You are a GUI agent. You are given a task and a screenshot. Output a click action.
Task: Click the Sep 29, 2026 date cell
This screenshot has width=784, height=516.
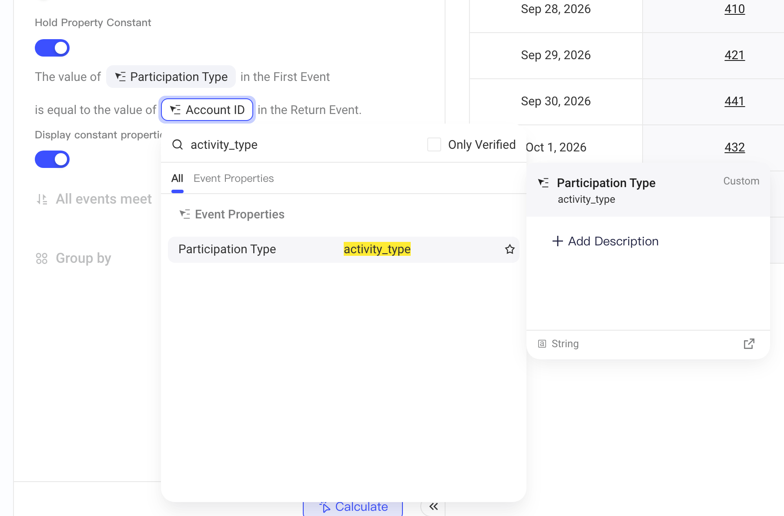[x=556, y=55]
